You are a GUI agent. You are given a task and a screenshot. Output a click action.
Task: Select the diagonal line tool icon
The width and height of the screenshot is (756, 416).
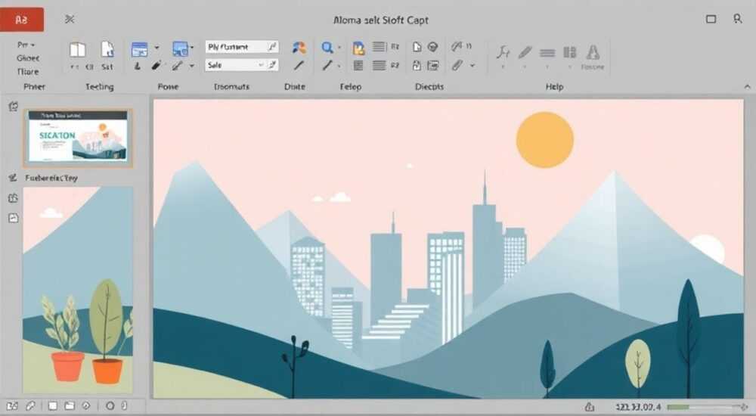tap(328, 65)
